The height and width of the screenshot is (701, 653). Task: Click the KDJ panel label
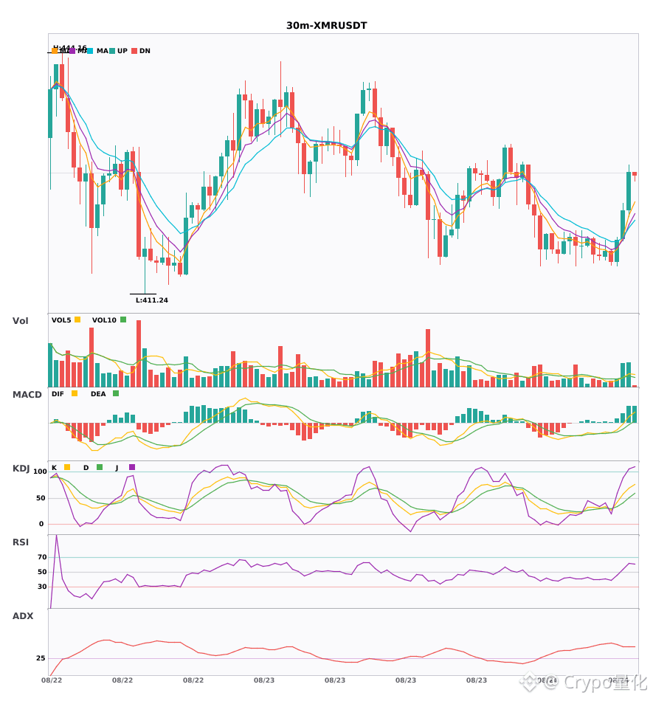tap(21, 469)
